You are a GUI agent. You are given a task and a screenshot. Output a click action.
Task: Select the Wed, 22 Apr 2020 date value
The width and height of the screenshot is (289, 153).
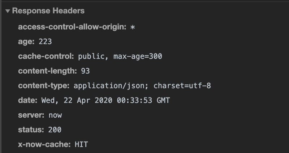105,101
